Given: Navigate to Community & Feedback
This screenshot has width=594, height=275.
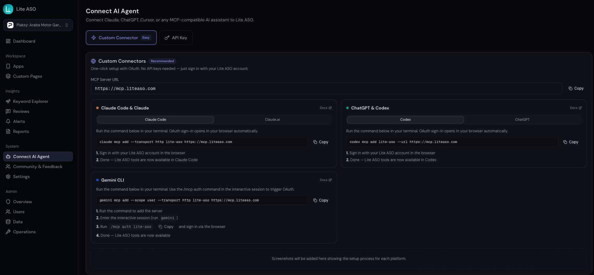Looking at the screenshot, I should 38,167.
